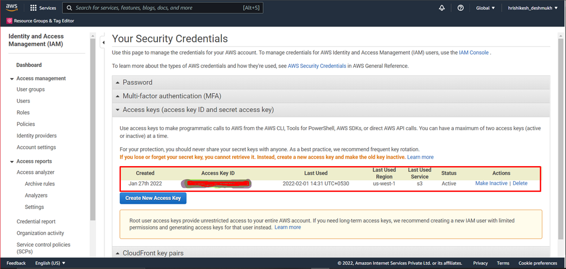The height and width of the screenshot is (269, 566).
Task: Open Account settings
Action: click(x=36, y=148)
